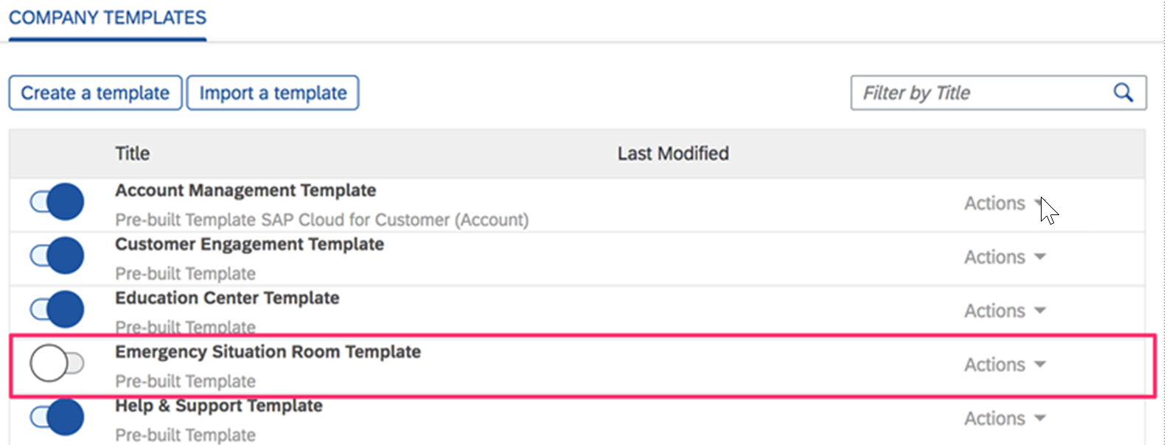The image size is (1175, 445).
Task: Click the Import a template button
Action: pos(273,93)
